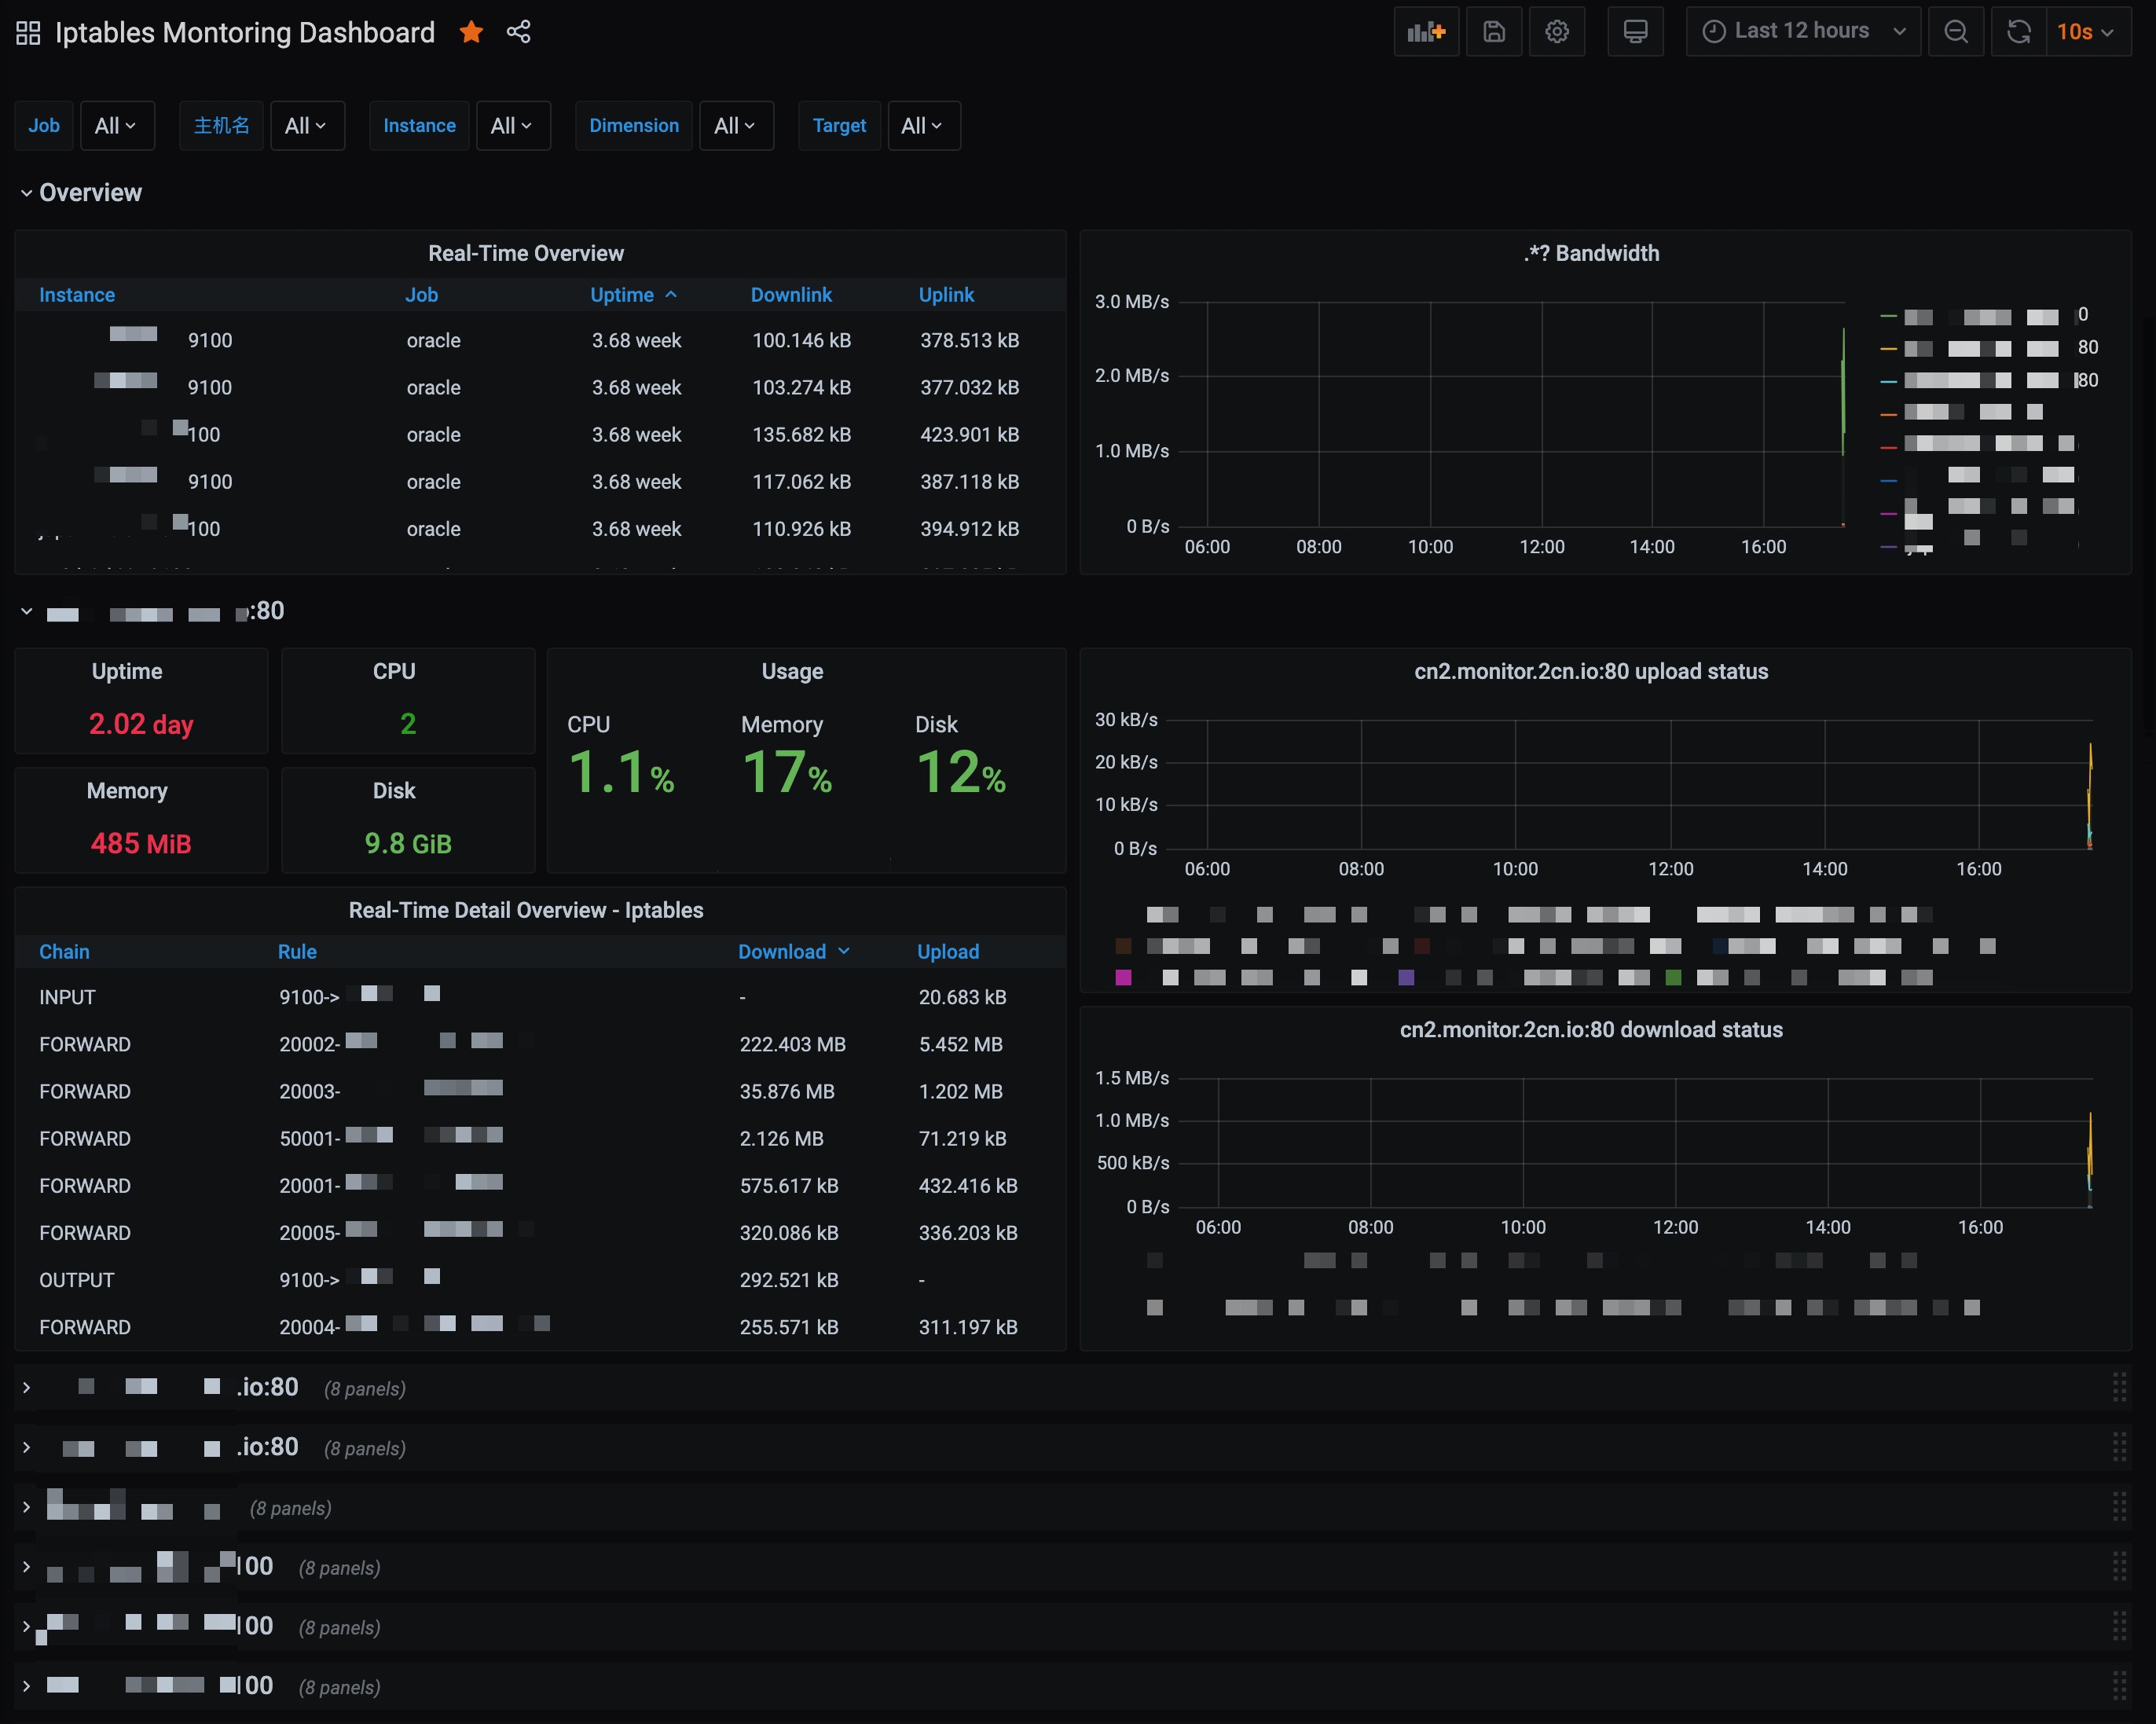This screenshot has width=2156, height=1724.
Task: Cycle view mode with monitor icon
Action: coord(1635,32)
